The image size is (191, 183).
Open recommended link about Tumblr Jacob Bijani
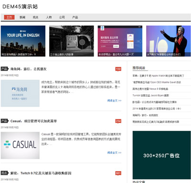click(x=151, y=95)
